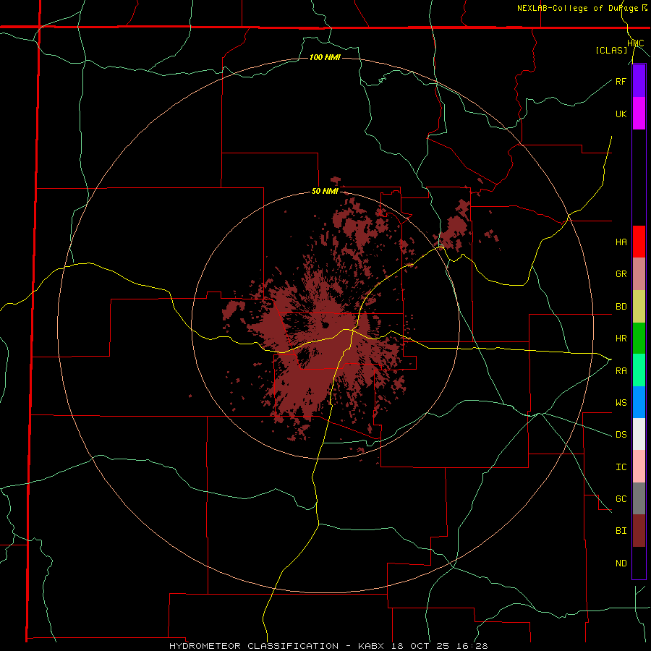Viewport: 651px width, 651px height.
Task: Click the 'BD' legend label
Action: click(621, 307)
